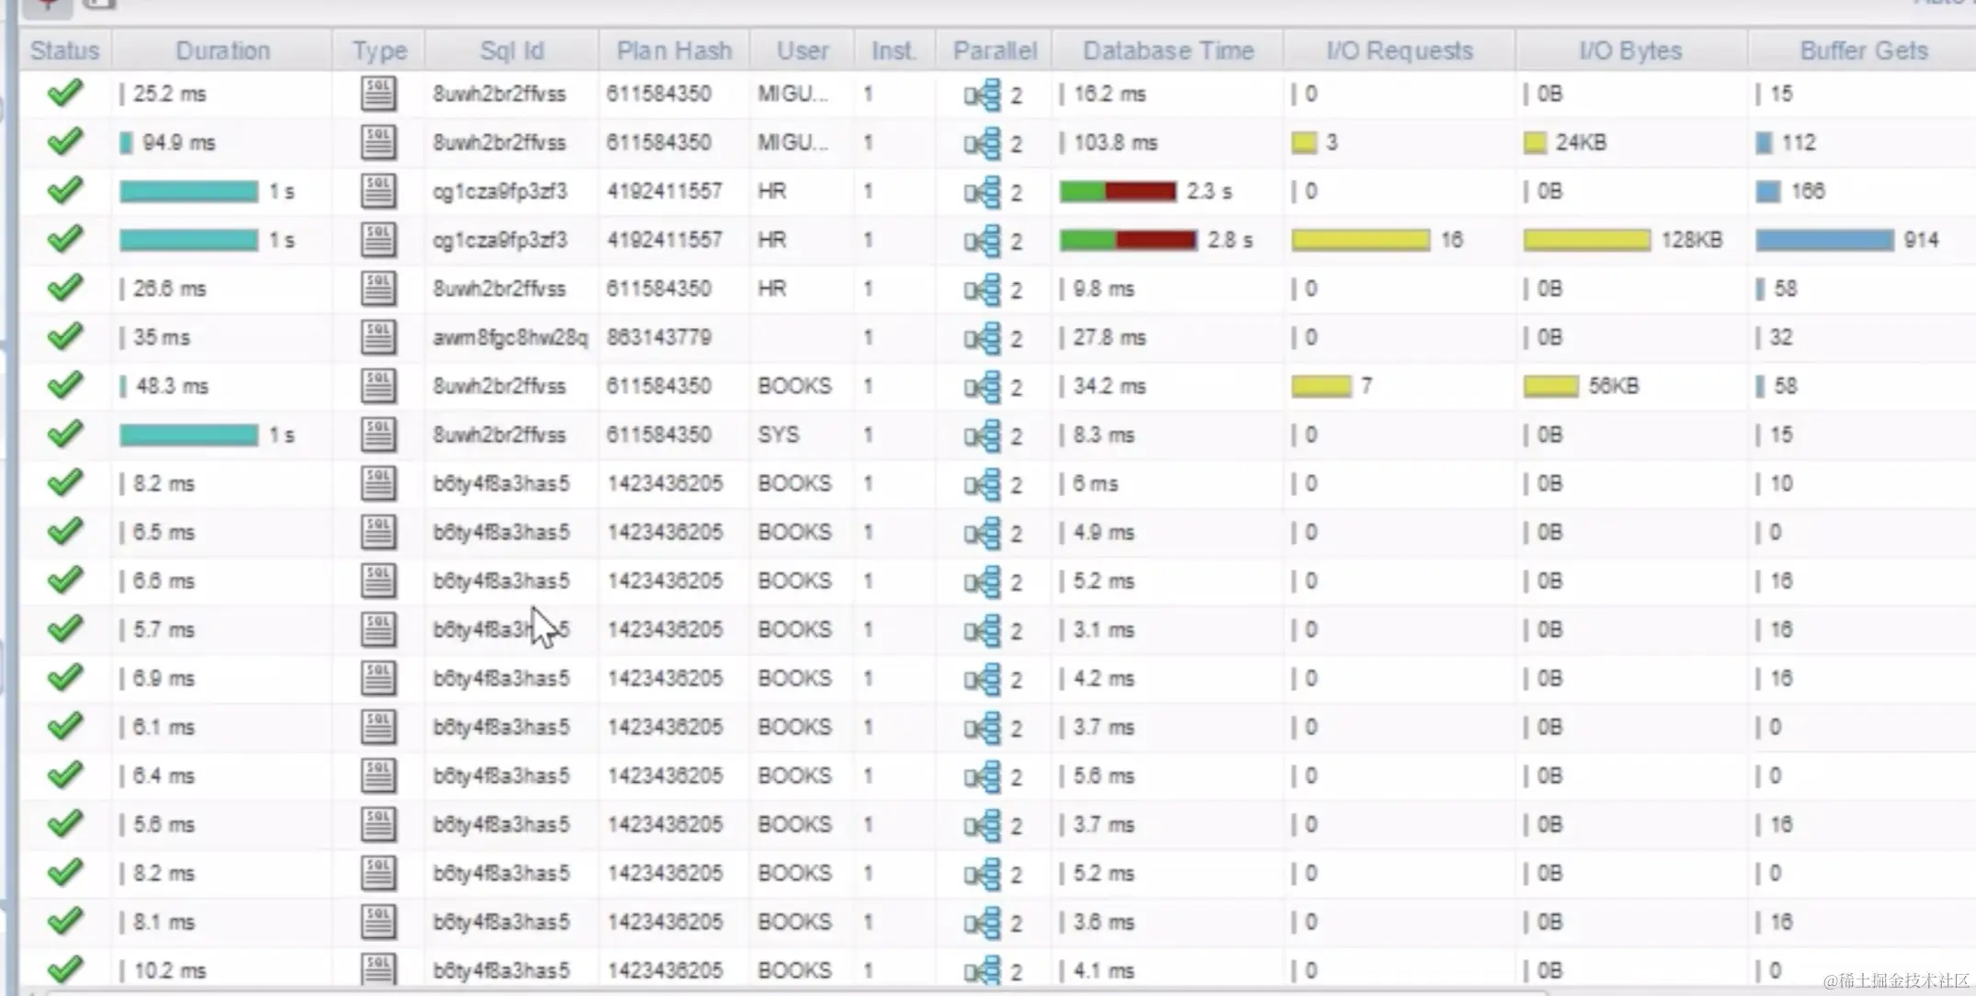This screenshot has width=1976, height=996.
Task: Click the yellow I/O Bytes bar showing 128KB
Action: click(1586, 240)
